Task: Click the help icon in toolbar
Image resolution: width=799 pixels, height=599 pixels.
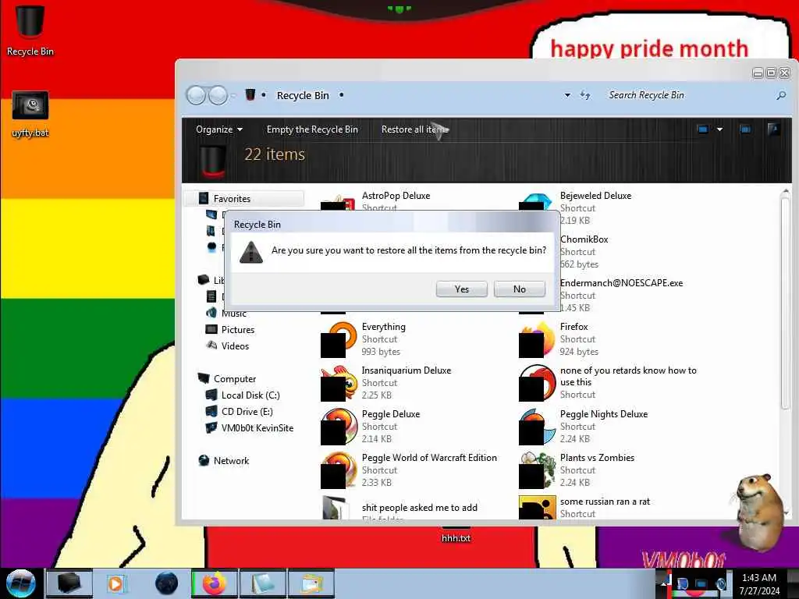Action: 773,129
